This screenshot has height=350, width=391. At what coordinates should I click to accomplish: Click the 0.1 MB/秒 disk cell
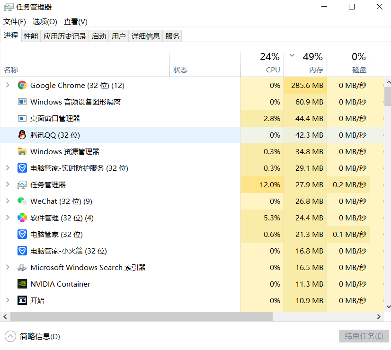(348, 235)
